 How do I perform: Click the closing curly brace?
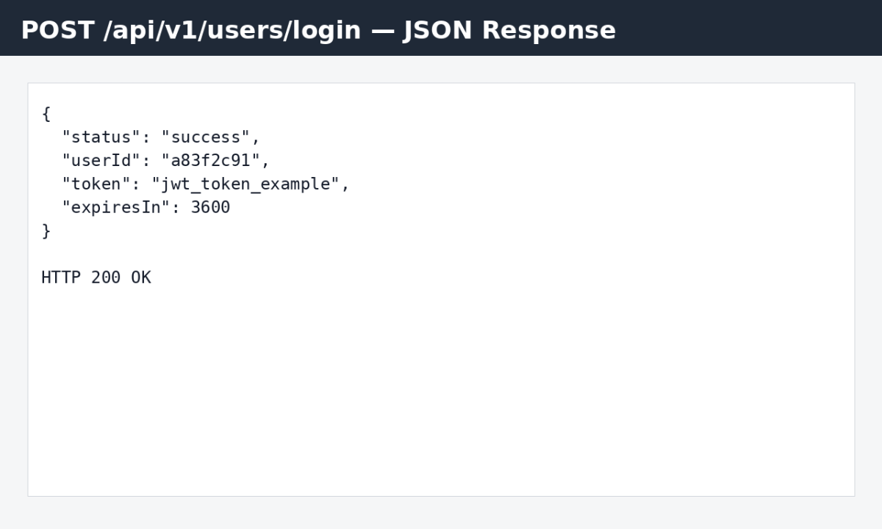(x=46, y=231)
